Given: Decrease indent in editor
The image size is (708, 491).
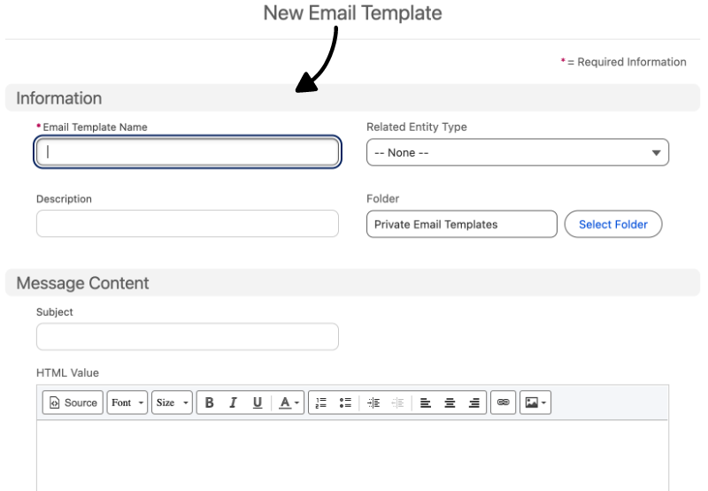Looking at the screenshot, I should [x=397, y=403].
